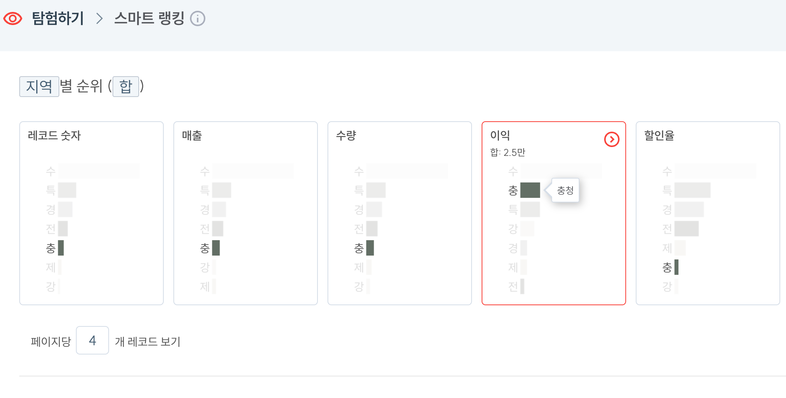Click the 특 bar in 레코드 숫자 card
Image resolution: width=786 pixels, height=398 pixels.
(x=67, y=190)
